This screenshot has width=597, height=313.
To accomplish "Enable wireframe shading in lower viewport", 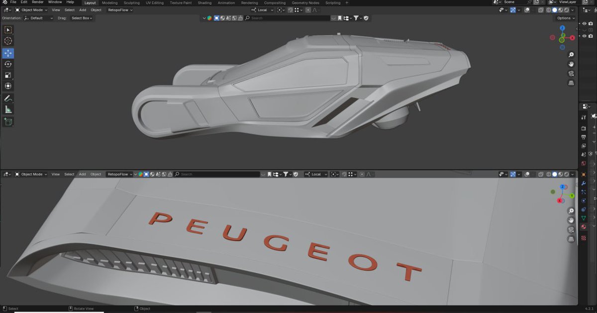I will pyautogui.click(x=549, y=174).
